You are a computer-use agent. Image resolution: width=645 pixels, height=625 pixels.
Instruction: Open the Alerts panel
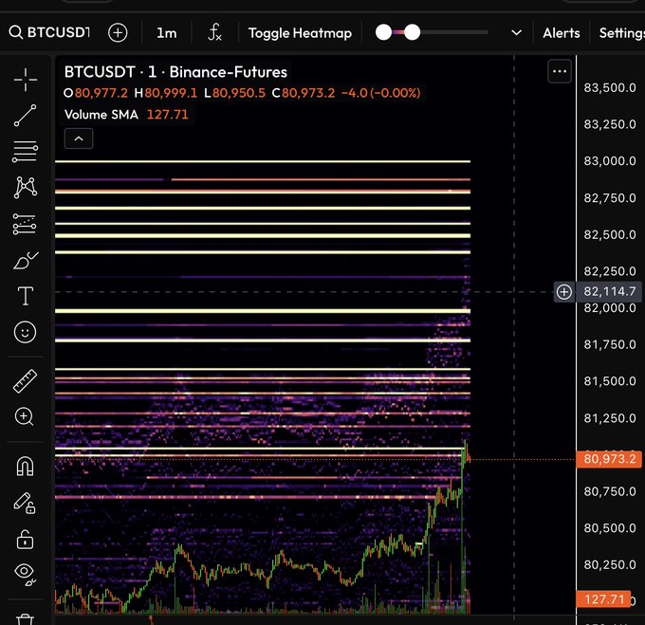tap(562, 33)
